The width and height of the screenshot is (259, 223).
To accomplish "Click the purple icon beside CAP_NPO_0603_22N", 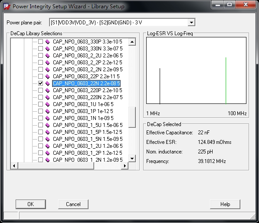I will point(48,83).
